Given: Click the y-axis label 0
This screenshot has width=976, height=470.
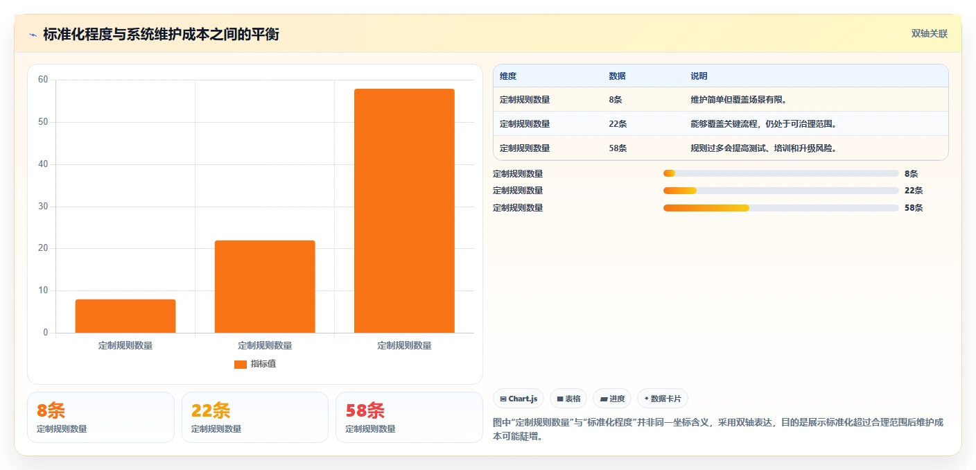Looking at the screenshot, I should coord(46,333).
